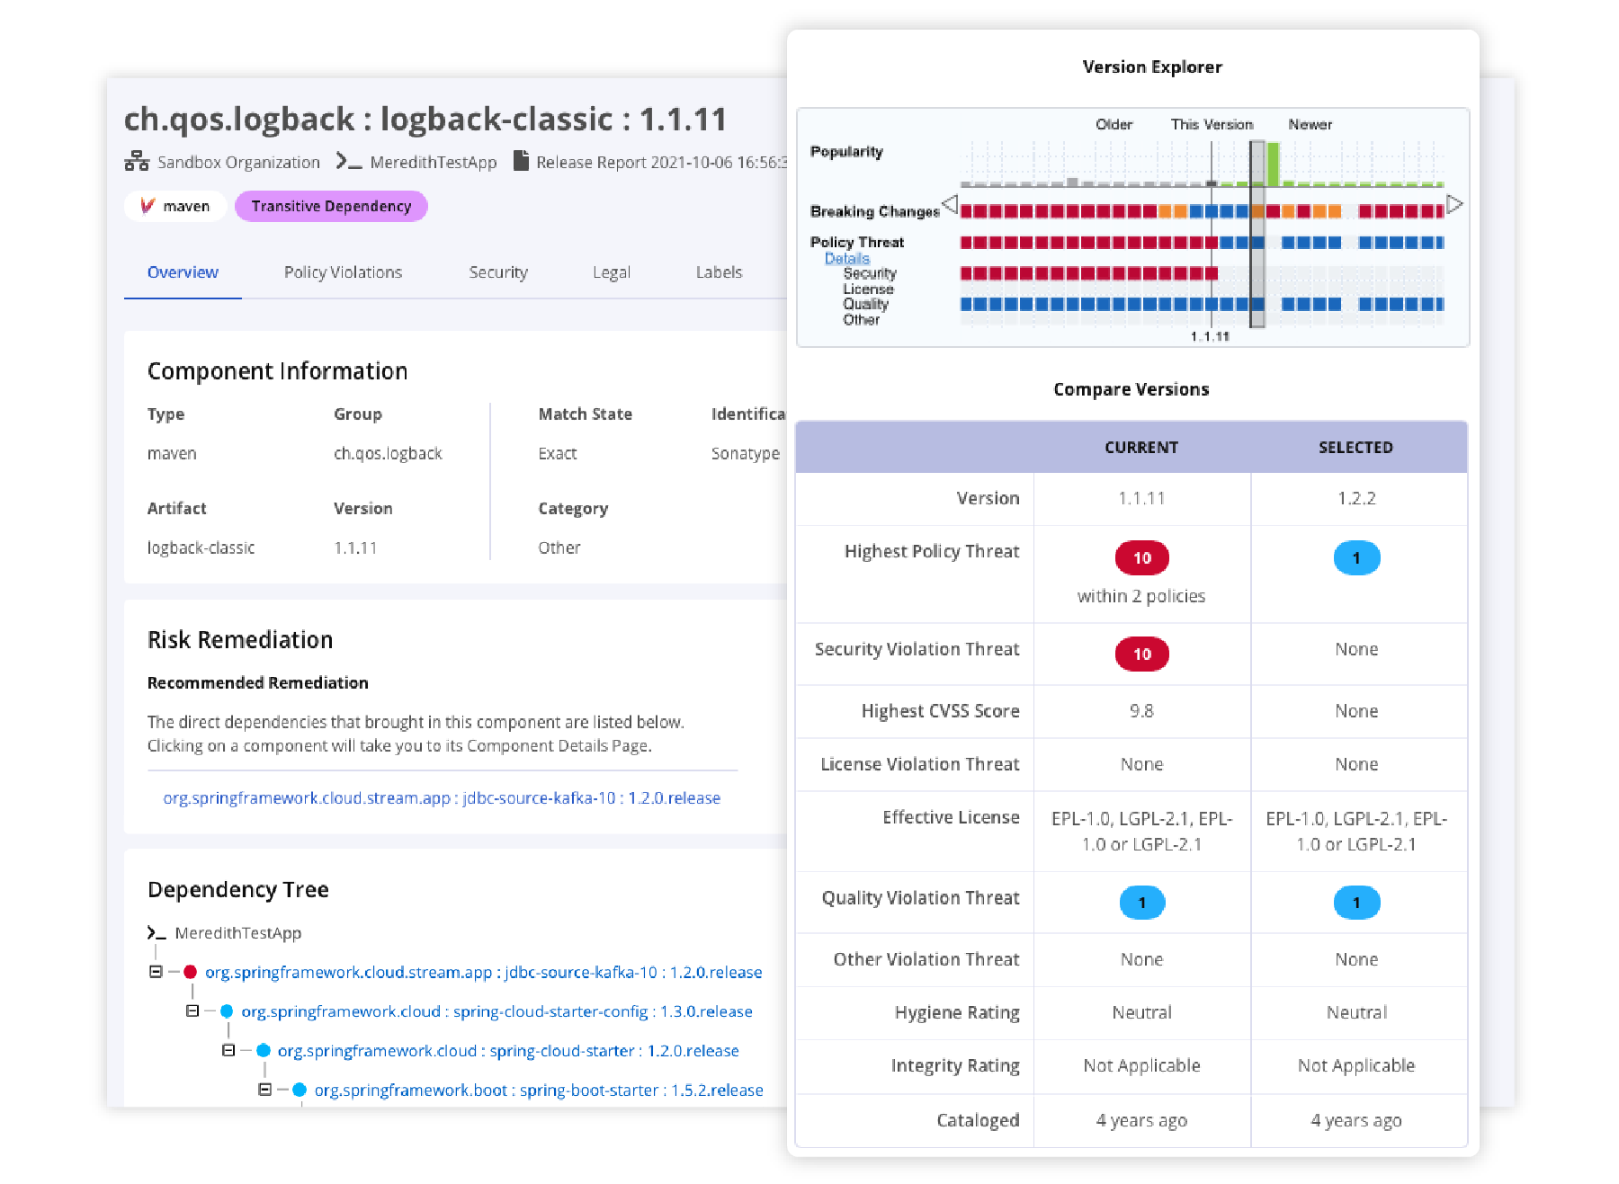Select the Legal tab

tap(612, 272)
